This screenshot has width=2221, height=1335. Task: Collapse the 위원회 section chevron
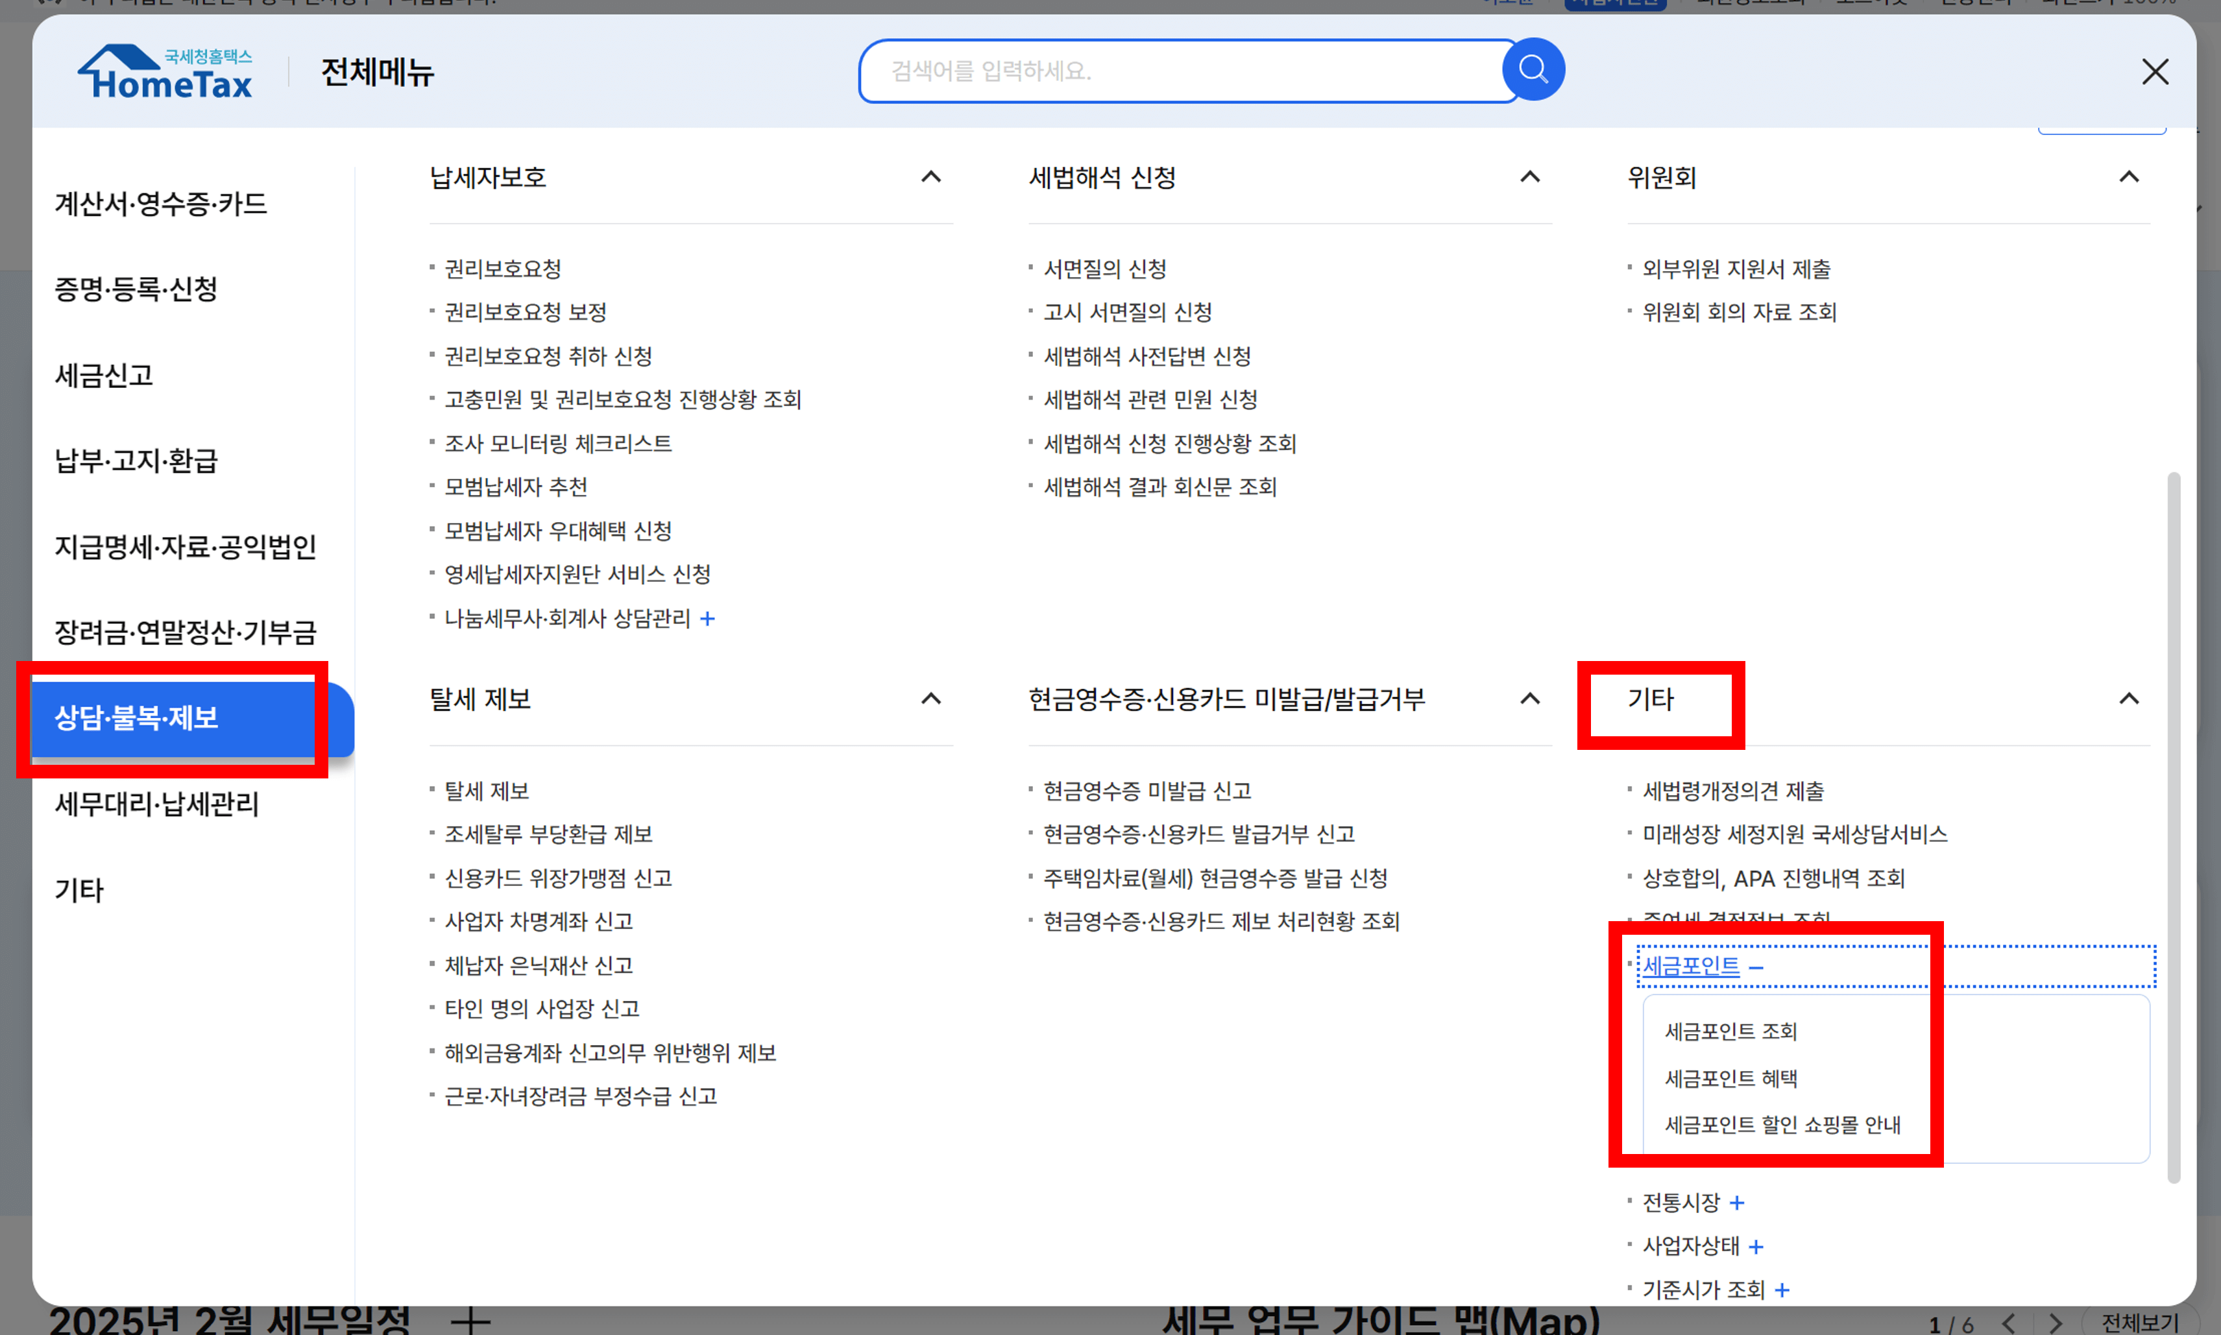pyautogui.click(x=2128, y=176)
